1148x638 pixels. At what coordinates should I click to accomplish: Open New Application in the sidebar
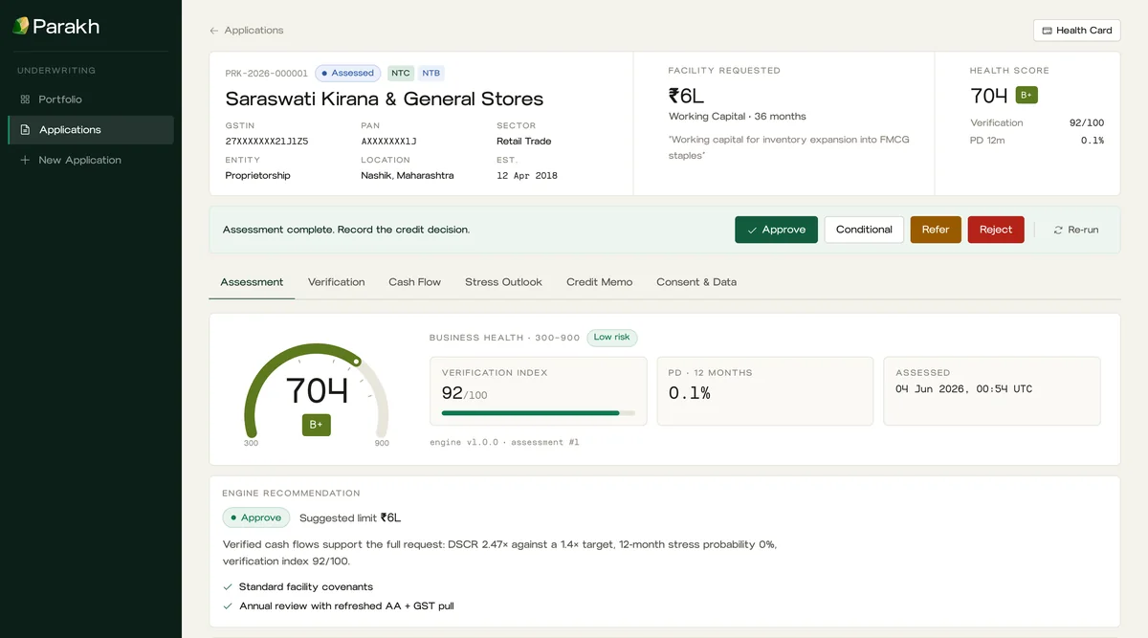tap(91, 160)
